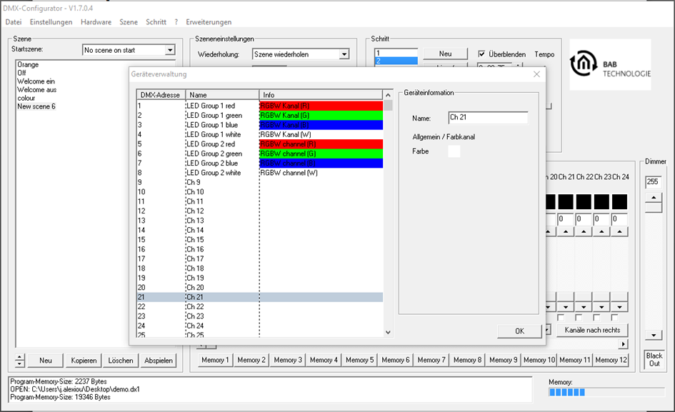This screenshot has width=675, height=412.
Task: Click the Dimmer slider down arrow
Action: pyautogui.click(x=654, y=336)
